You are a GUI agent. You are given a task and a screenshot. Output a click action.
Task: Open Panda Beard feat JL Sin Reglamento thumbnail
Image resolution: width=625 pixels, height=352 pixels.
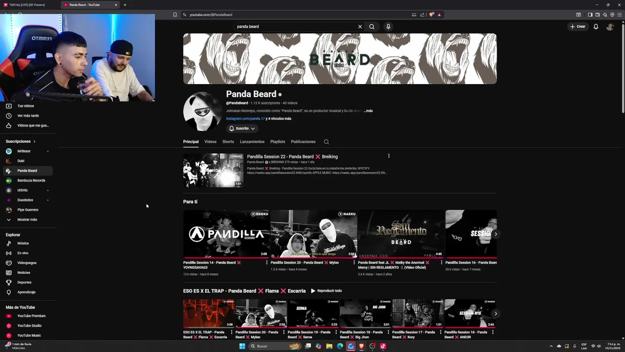pos(401,234)
